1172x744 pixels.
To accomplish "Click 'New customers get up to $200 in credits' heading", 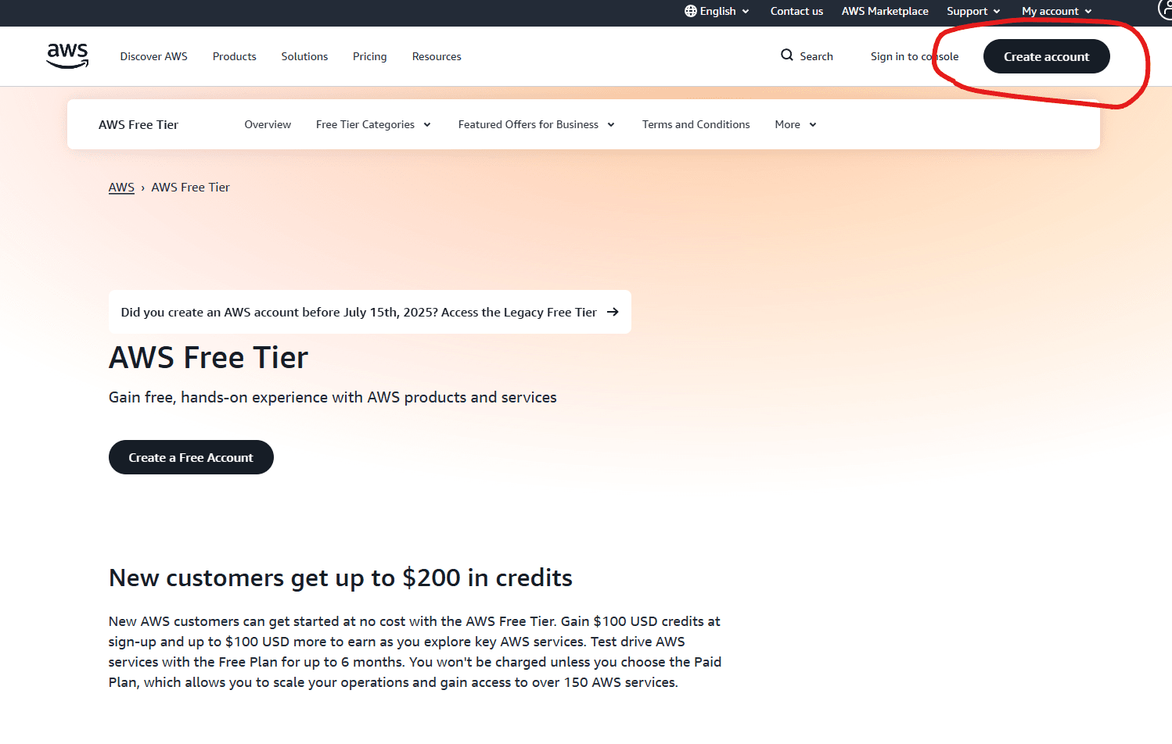I will click(340, 578).
